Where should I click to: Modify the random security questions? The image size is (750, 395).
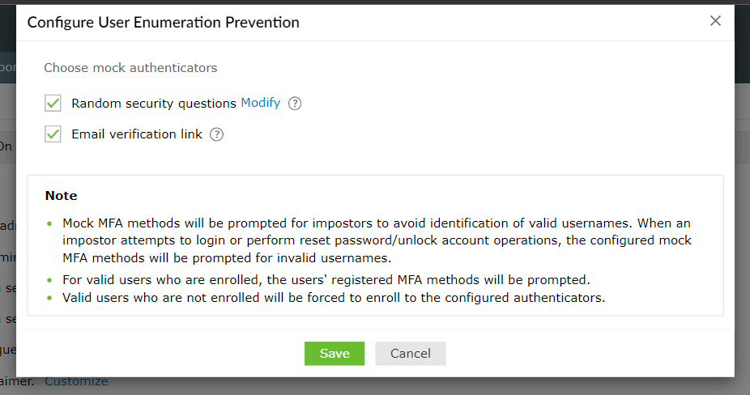pos(261,103)
